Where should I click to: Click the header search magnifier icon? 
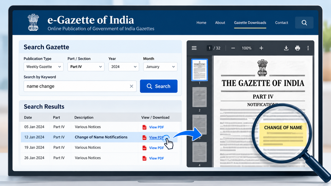(x=304, y=23)
